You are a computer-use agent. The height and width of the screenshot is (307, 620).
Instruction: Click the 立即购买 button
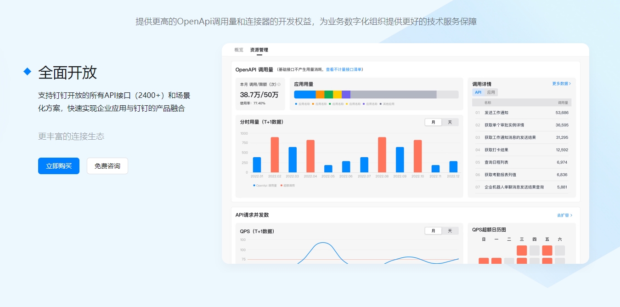pyautogui.click(x=59, y=166)
